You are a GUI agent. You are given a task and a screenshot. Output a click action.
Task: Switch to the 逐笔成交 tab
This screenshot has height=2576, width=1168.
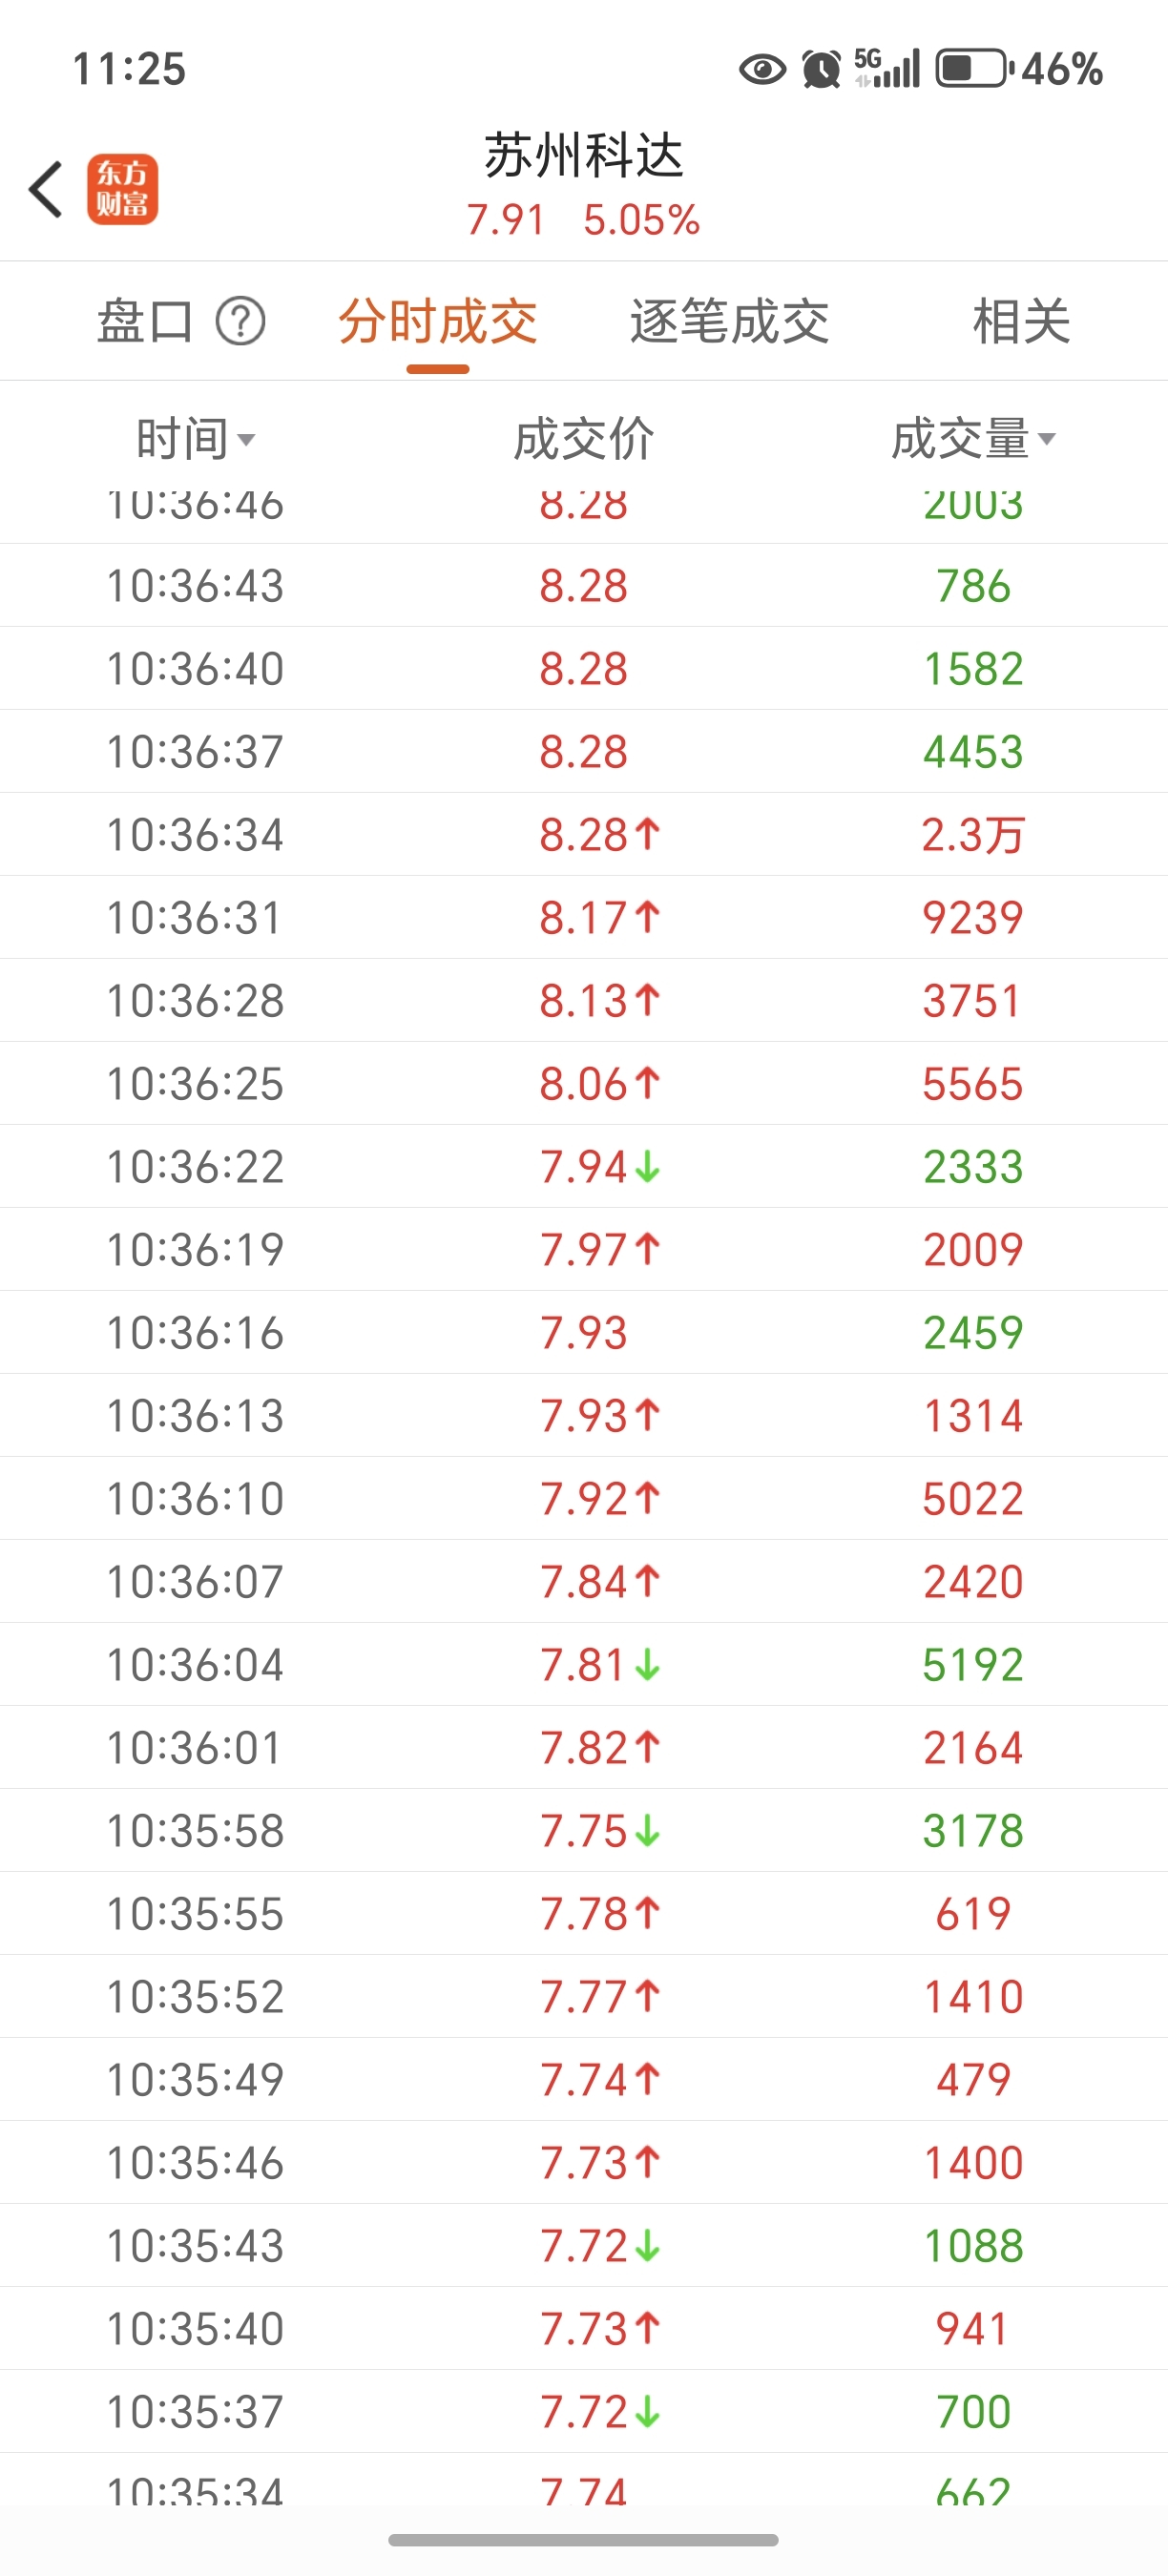[x=729, y=322]
